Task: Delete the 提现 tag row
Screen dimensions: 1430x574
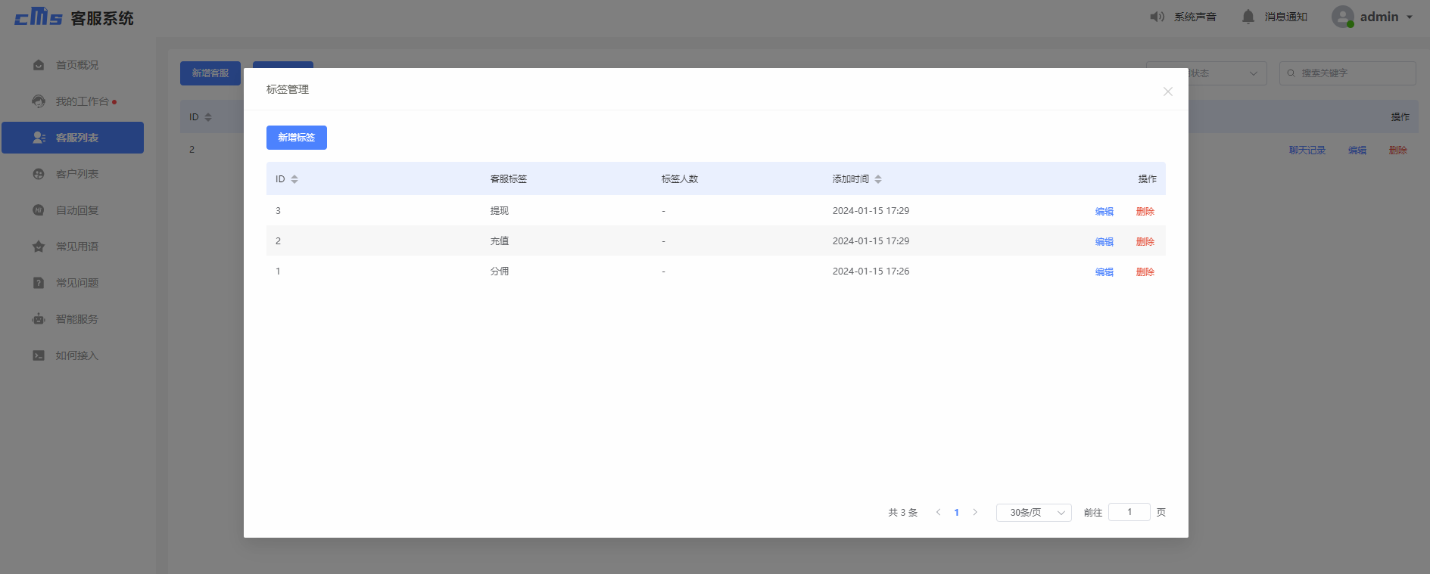Action: coord(1145,212)
